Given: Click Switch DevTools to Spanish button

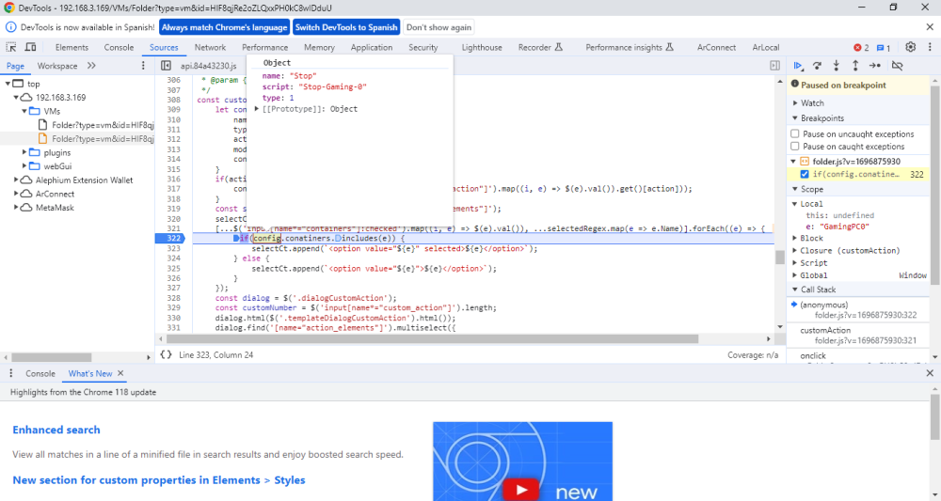Looking at the screenshot, I should click(x=346, y=27).
